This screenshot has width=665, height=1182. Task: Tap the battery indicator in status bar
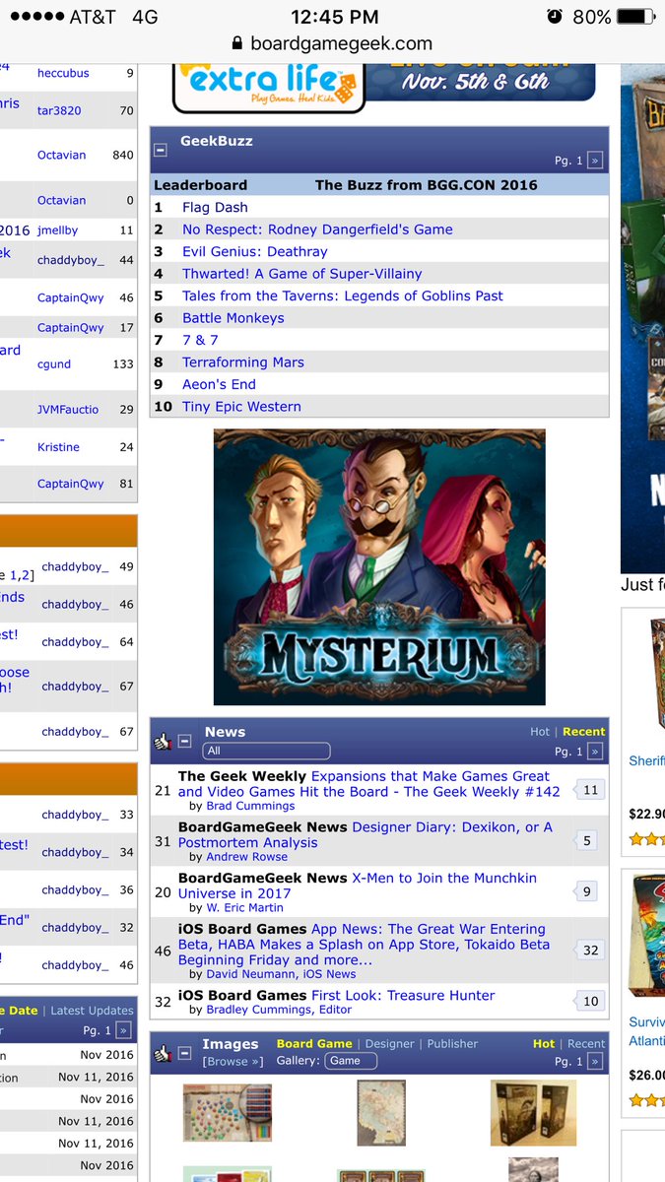635,17
